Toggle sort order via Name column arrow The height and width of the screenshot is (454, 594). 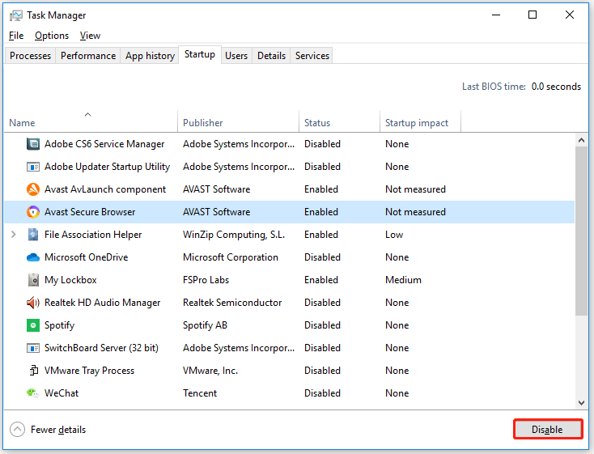pos(88,114)
